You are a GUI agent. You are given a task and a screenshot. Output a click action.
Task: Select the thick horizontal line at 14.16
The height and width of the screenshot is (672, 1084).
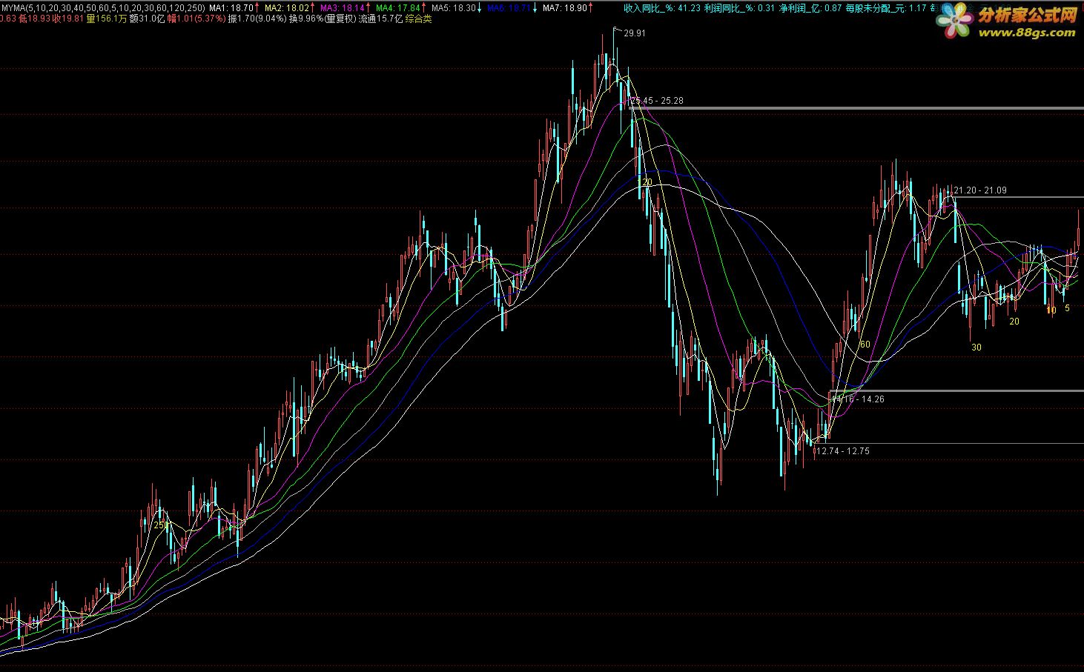pyautogui.click(x=956, y=390)
